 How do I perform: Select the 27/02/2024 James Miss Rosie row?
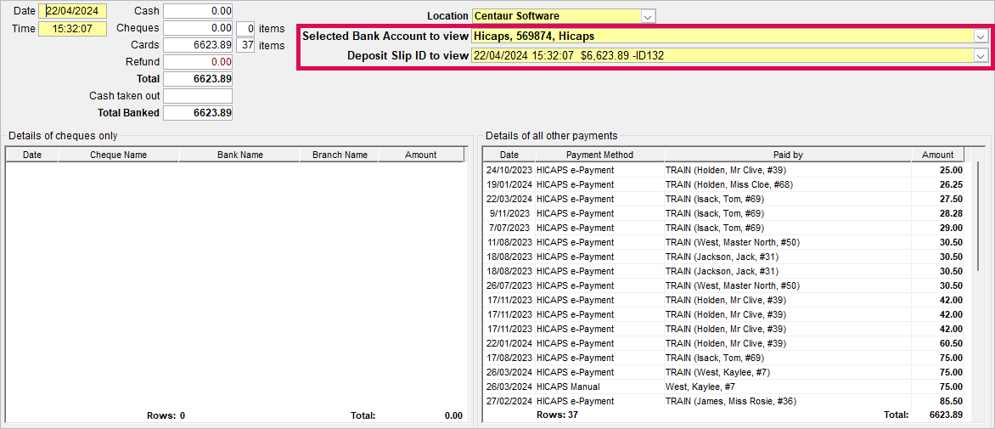723,401
